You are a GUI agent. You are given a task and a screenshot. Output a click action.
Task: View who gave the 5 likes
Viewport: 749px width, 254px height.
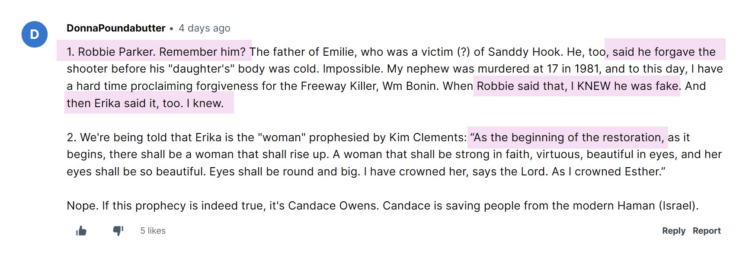click(x=153, y=231)
